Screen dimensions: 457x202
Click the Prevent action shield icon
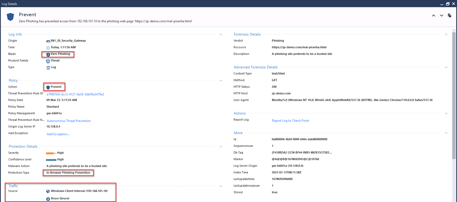[x=48, y=87]
